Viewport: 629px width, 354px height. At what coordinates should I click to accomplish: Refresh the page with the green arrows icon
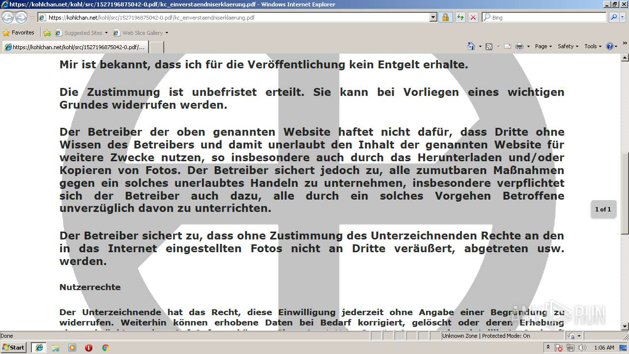(460, 18)
